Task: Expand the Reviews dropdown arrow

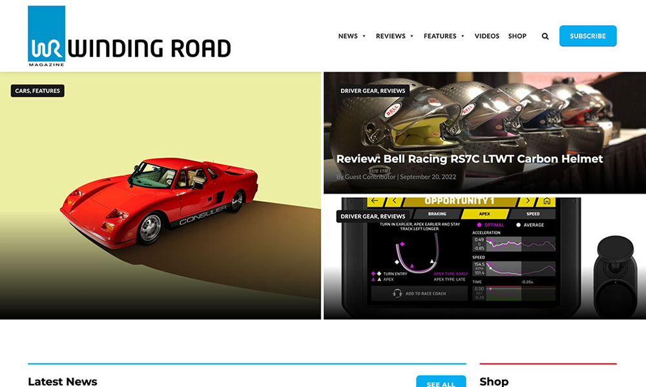Action: pos(412,37)
